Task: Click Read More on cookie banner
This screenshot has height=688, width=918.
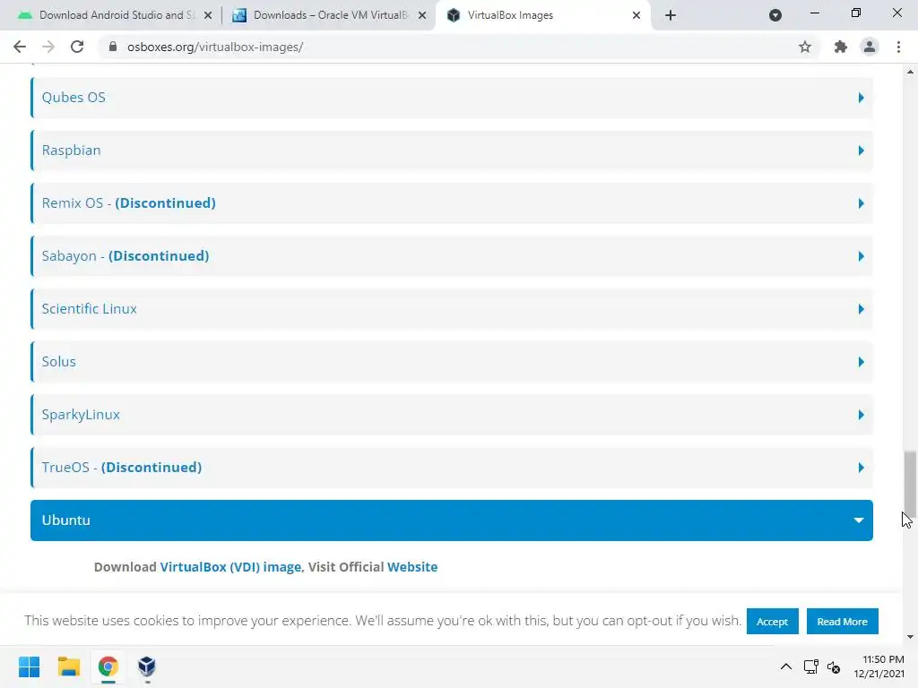Action: tap(842, 622)
